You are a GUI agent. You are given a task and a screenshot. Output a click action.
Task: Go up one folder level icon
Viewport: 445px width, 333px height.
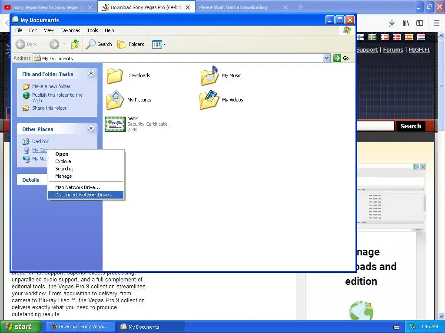pos(75,44)
